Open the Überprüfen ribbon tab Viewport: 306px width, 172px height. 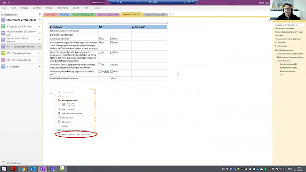tap(62, 8)
